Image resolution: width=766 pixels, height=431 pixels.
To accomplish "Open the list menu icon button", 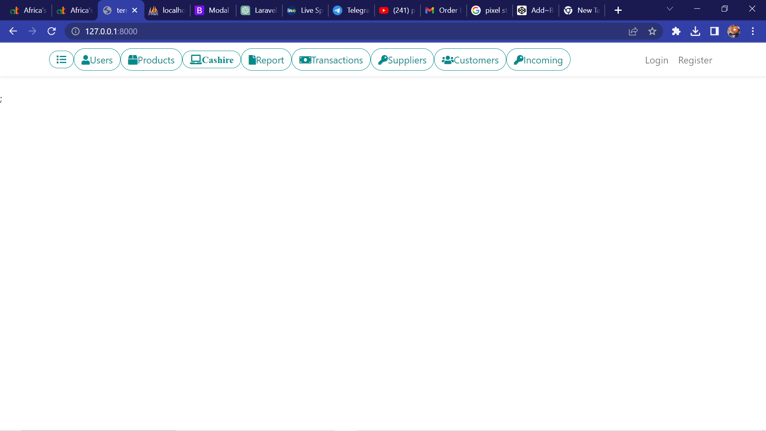I will [61, 60].
